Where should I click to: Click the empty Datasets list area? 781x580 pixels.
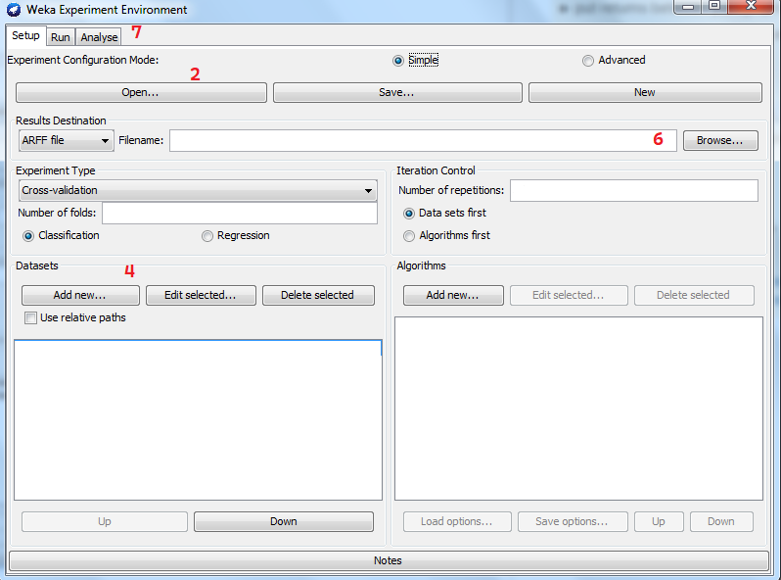[x=199, y=420]
